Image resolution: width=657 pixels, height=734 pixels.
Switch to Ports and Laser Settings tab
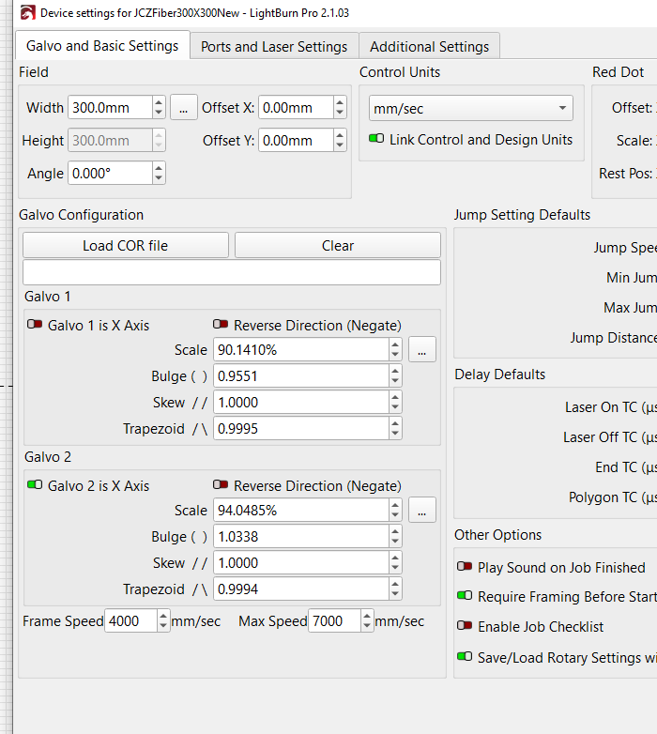[274, 46]
